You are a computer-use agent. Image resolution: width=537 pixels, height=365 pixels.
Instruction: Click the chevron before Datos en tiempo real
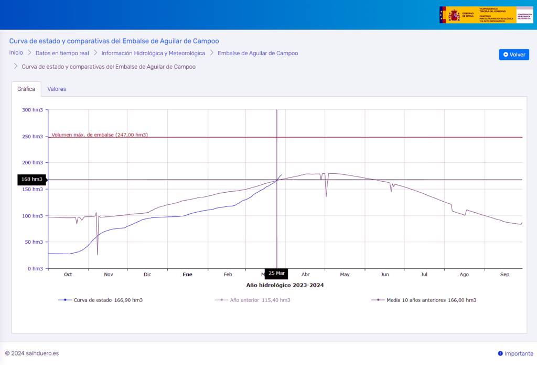click(x=30, y=53)
